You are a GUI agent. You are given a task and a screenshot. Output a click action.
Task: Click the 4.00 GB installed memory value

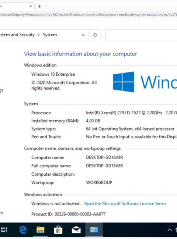[93, 121]
